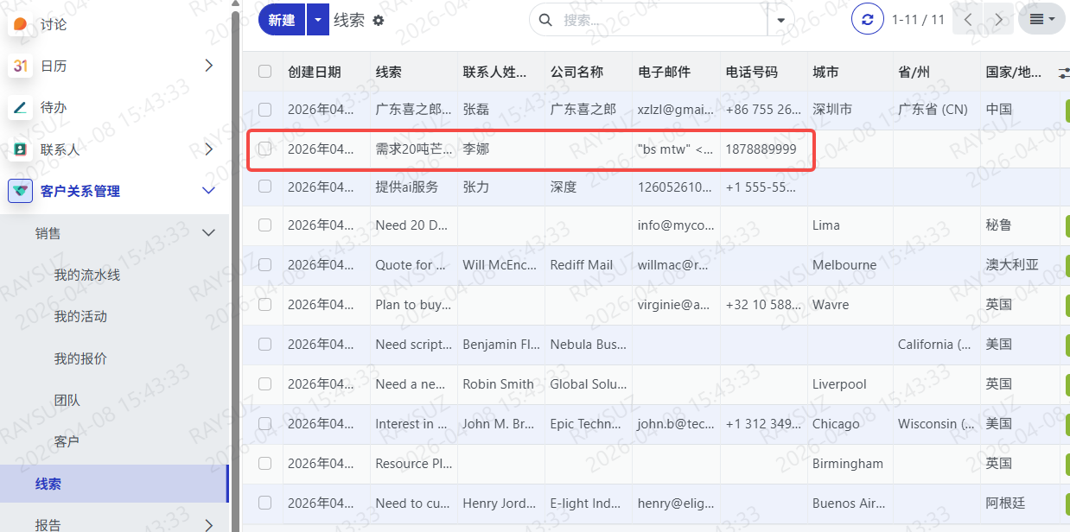Click the 广东省 (CN) state cell
Image resolution: width=1070 pixels, height=532 pixels.
pos(937,110)
